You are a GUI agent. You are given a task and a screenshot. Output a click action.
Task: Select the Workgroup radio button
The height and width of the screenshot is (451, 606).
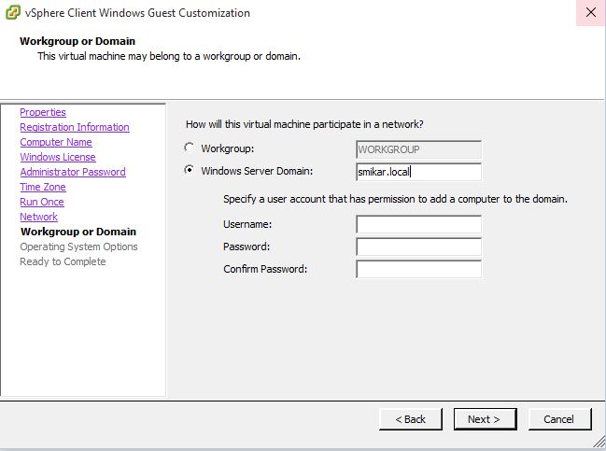click(189, 148)
